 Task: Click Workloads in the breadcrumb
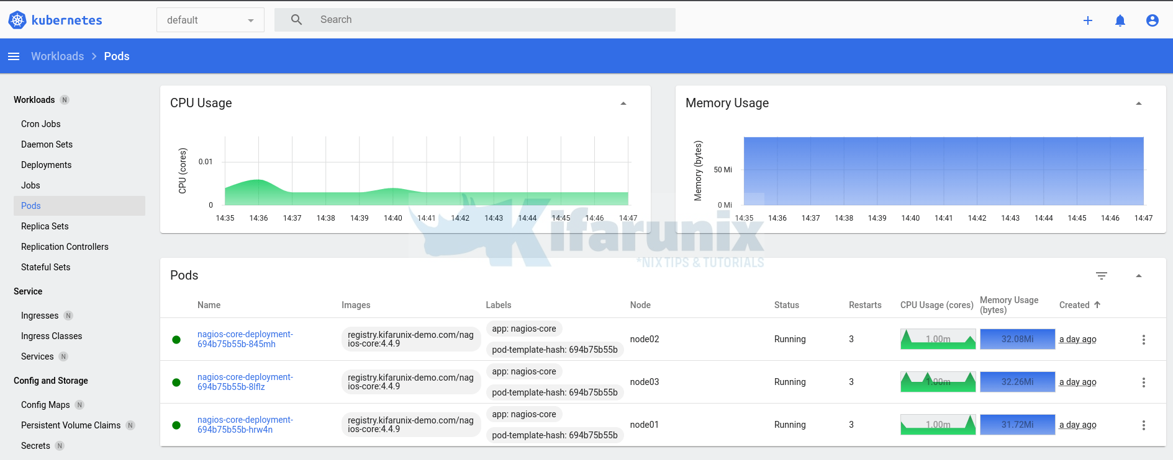point(57,56)
